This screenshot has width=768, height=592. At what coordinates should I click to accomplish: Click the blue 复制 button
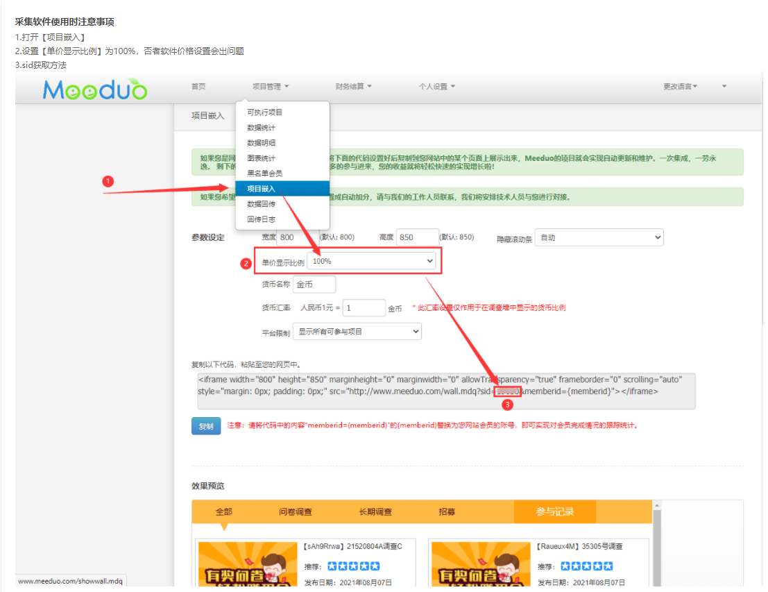pos(206,426)
